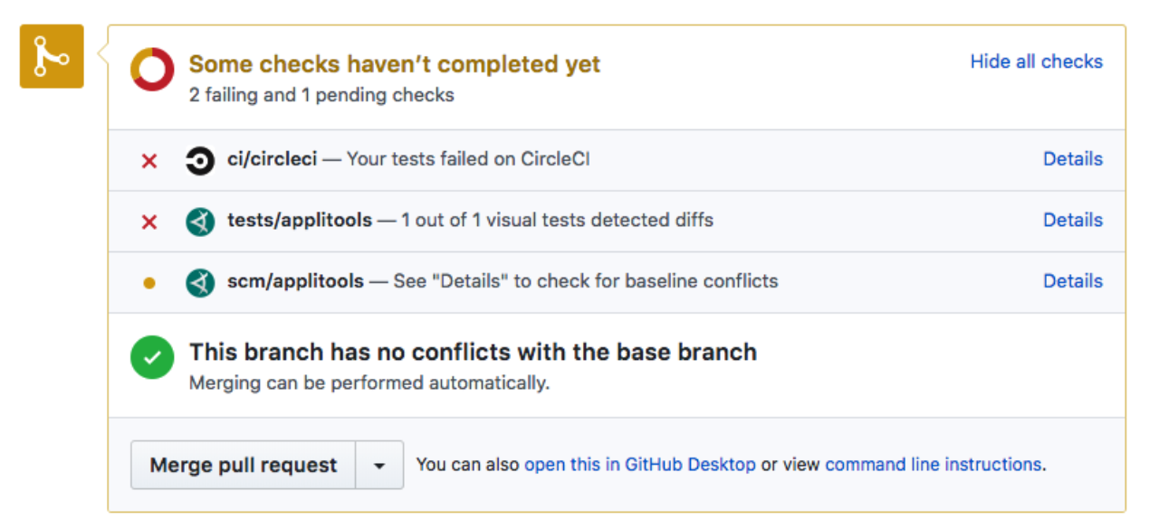Viewport: 1149px width, 529px height.
Task: Open Details for tests/applitools visual diffs
Action: 1072,220
